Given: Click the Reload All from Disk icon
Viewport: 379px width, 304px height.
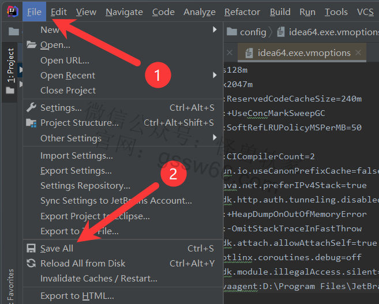Looking at the screenshot, I should [x=31, y=264].
